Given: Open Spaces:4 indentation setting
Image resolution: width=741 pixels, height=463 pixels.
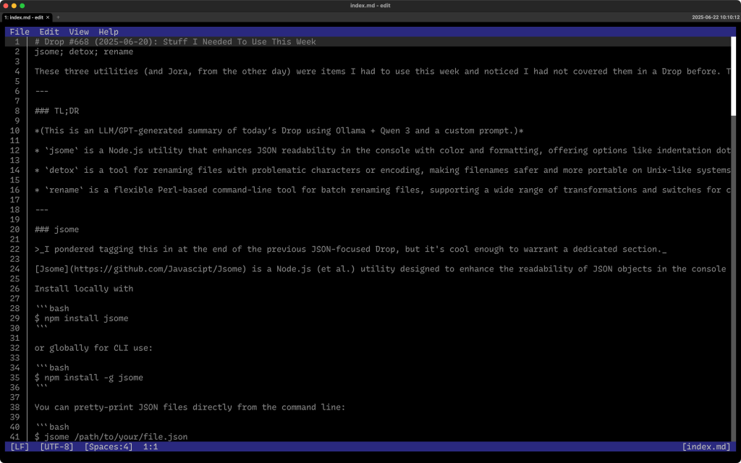Looking at the screenshot, I should coord(109,447).
